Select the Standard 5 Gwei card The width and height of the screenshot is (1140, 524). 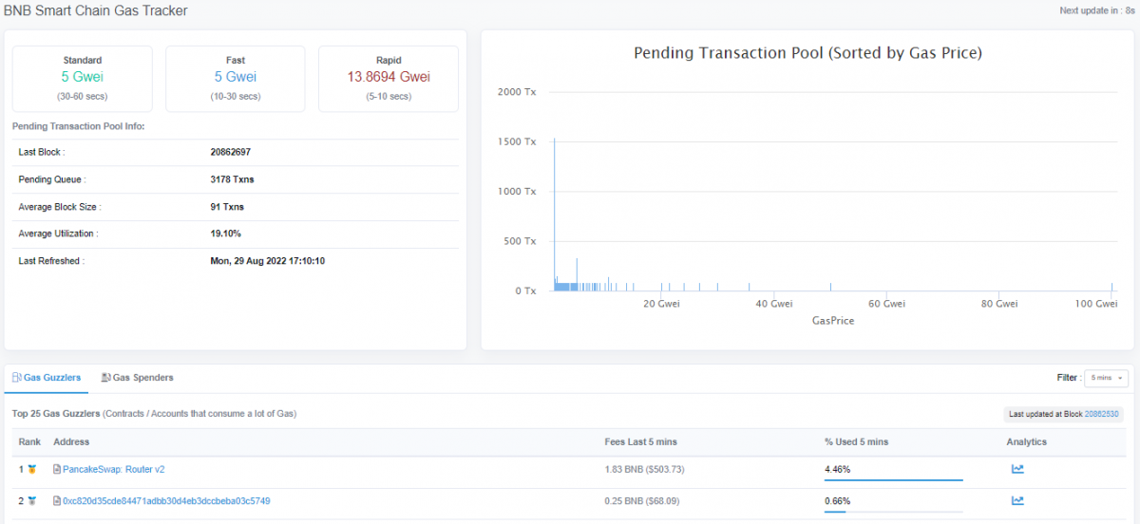[x=83, y=78]
